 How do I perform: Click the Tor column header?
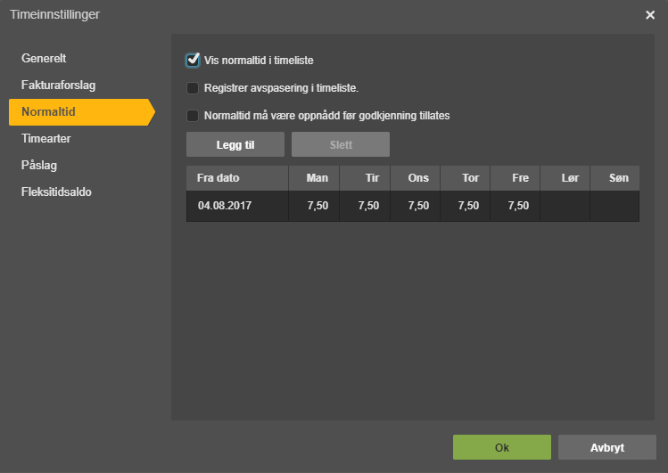466,178
